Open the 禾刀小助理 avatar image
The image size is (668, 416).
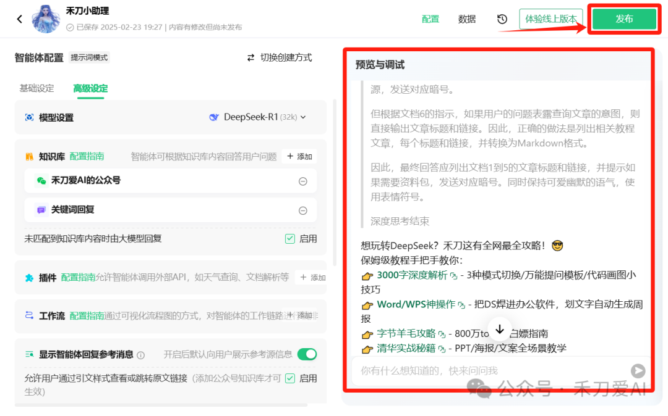pos(46,19)
